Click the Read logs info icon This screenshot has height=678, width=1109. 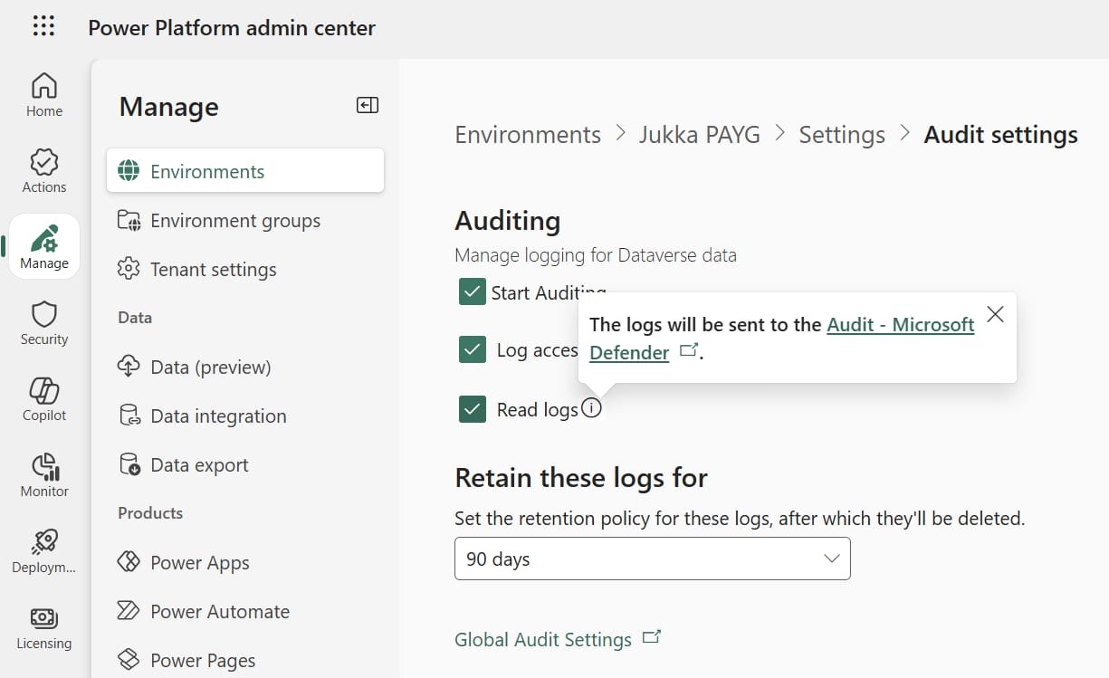[591, 409]
